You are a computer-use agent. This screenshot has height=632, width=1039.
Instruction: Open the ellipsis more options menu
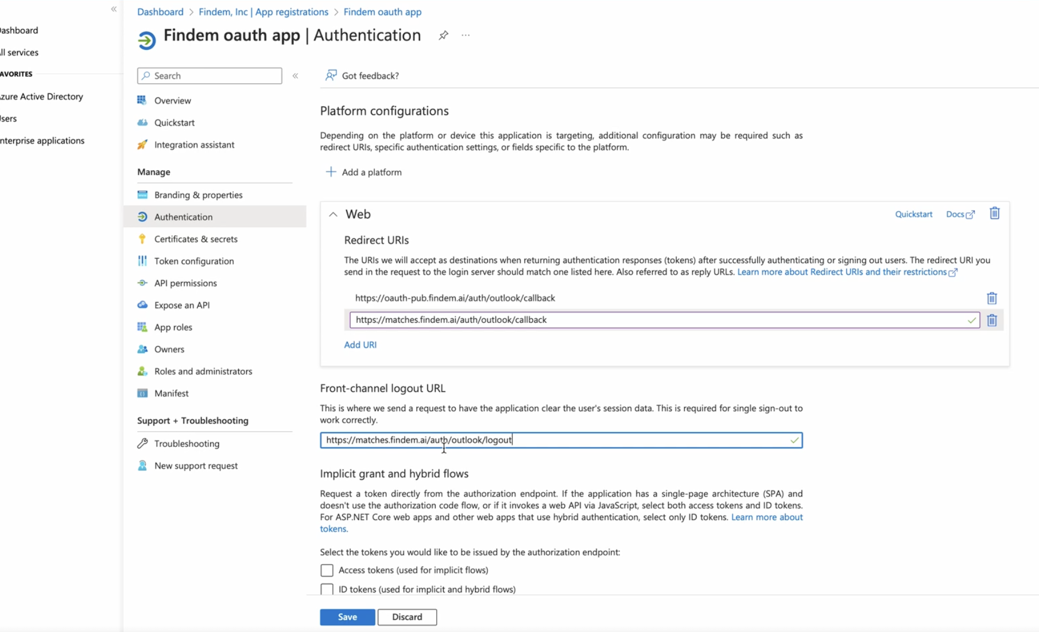466,36
